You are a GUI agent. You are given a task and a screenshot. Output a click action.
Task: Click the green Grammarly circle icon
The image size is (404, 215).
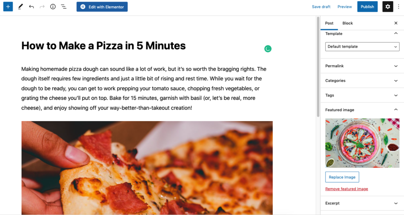click(x=268, y=49)
